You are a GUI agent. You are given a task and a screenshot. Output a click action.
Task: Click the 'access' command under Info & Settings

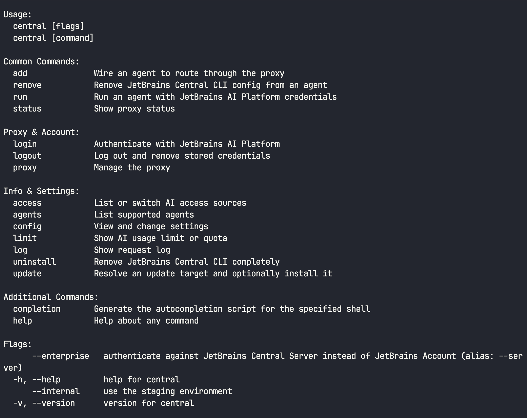tap(27, 203)
